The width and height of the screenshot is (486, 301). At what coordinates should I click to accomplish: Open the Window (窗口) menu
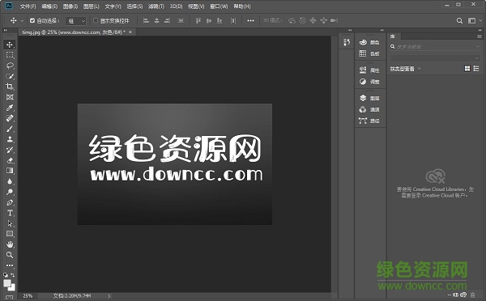219,6
